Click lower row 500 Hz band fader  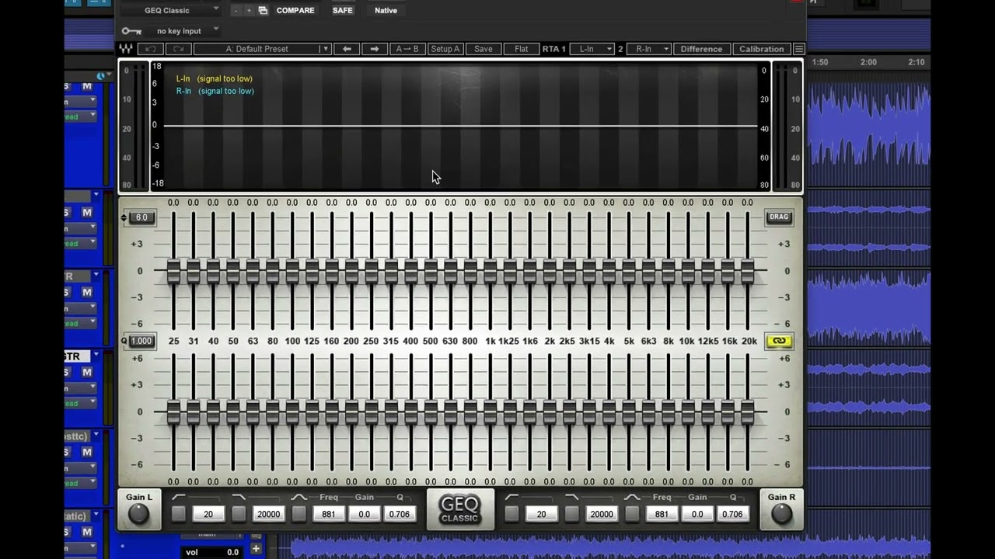pos(431,411)
